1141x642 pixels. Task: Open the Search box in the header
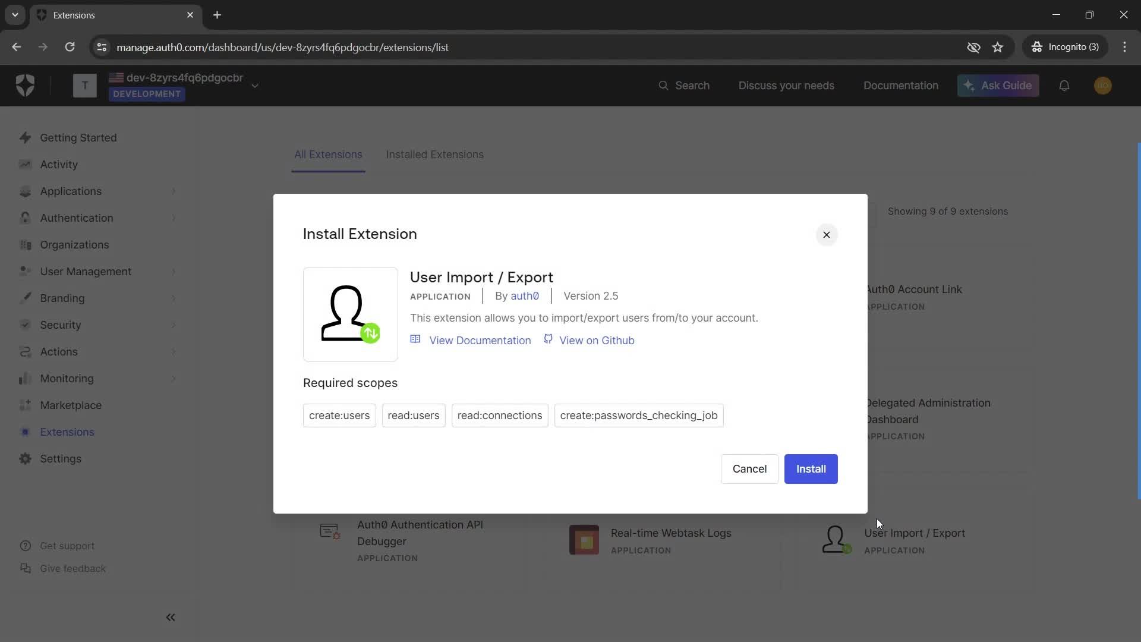684,86
